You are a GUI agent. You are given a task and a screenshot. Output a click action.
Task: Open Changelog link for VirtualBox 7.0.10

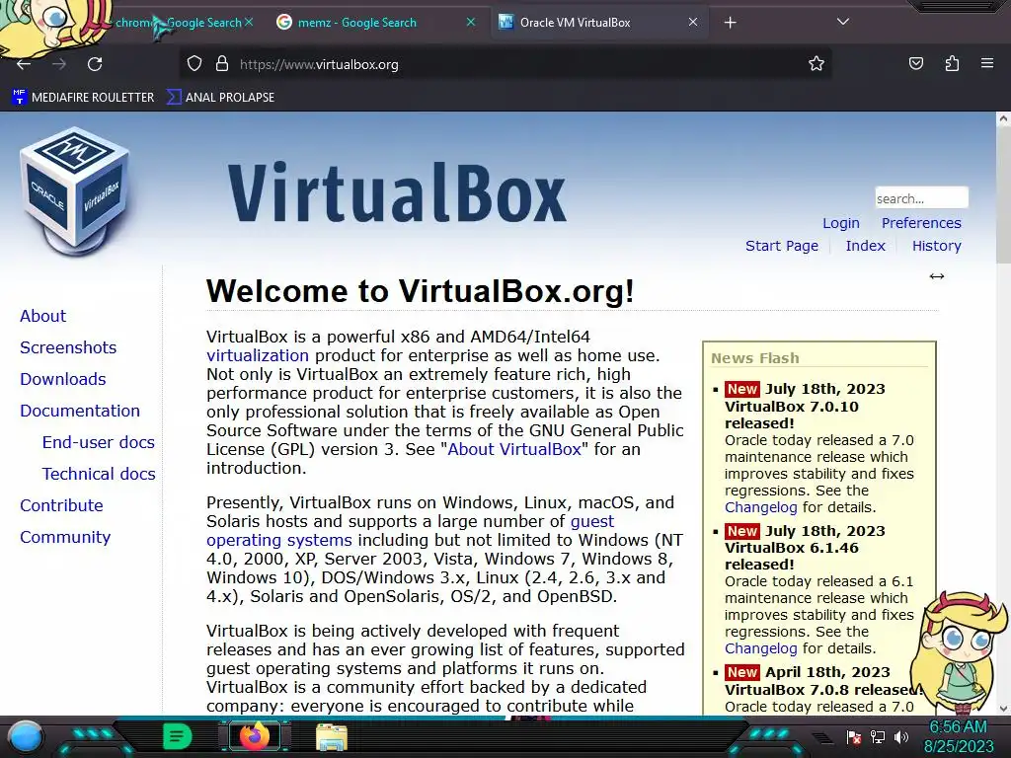pyautogui.click(x=761, y=507)
